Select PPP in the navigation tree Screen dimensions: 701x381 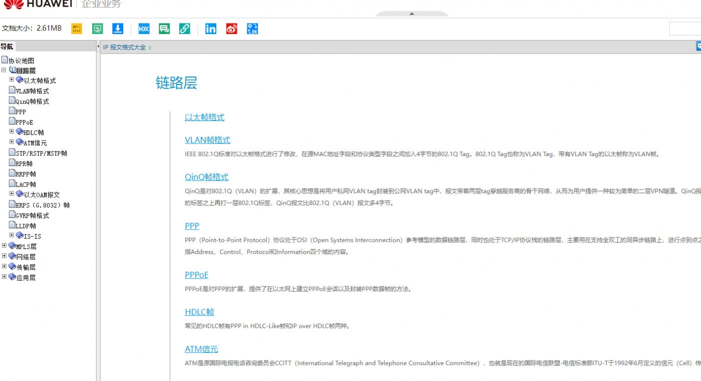pyautogui.click(x=21, y=112)
